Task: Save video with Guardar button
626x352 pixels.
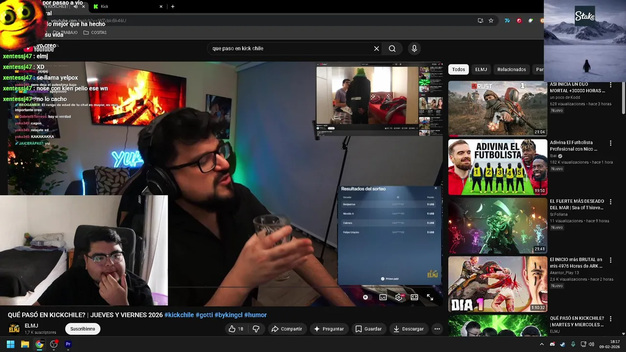Action: 368,329
